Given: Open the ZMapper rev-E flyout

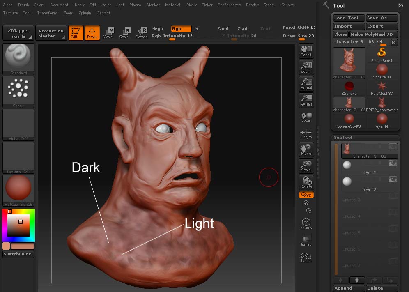Looking at the screenshot, I should (18, 33).
